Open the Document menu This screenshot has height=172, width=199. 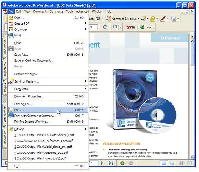coord(40,11)
